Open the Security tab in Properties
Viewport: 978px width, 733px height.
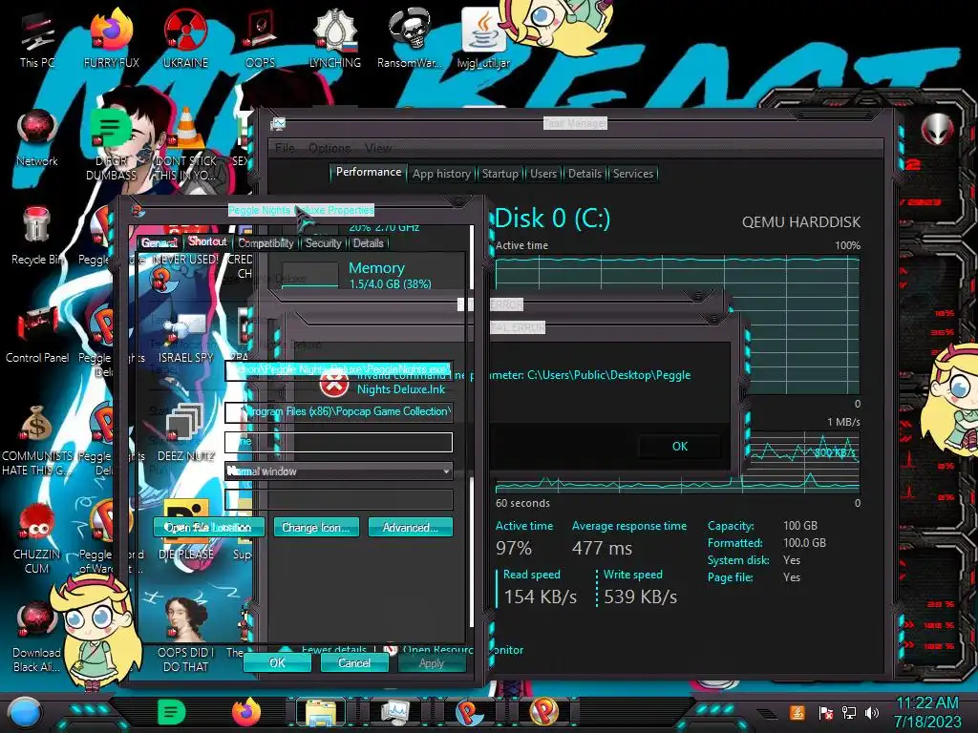point(323,243)
